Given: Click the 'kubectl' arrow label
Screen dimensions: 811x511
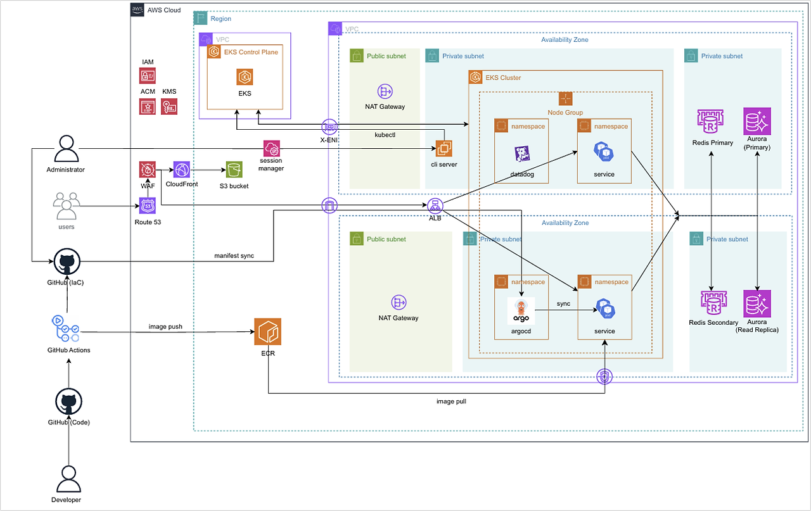Looking at the screenshot, I should [x=385, y=136].
